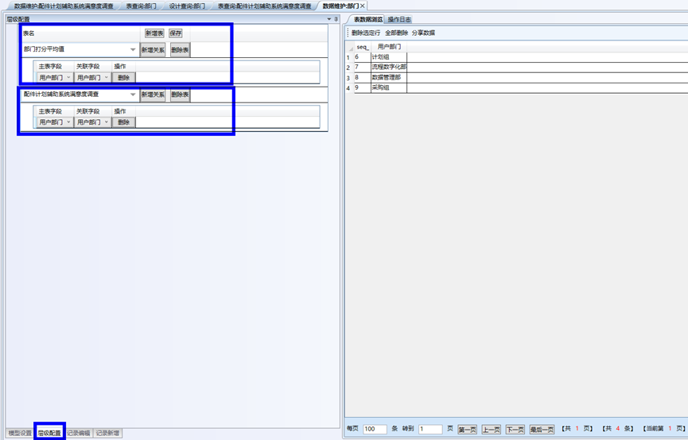Open 主表字段 dropdown under 部门打分平均值
The height and width of the screenshot is (440, 688).
pos(55,78)
